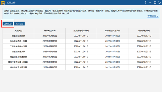Click the back return arrow icon
This screenshot has width=162, height=92.
(x=159, y=2)
